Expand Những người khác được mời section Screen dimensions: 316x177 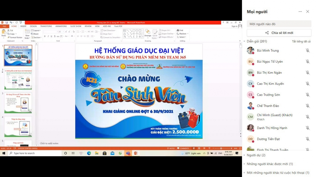pos(270,164)
